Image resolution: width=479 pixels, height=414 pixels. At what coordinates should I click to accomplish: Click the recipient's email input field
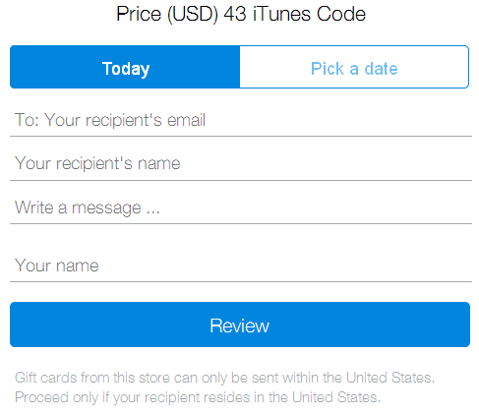241,120
